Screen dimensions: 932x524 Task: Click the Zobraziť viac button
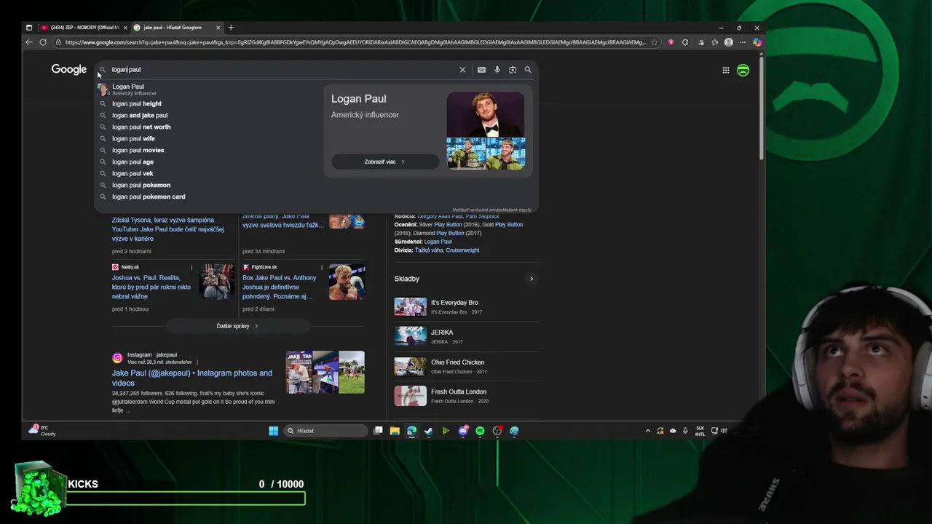[x=385, y=162]
